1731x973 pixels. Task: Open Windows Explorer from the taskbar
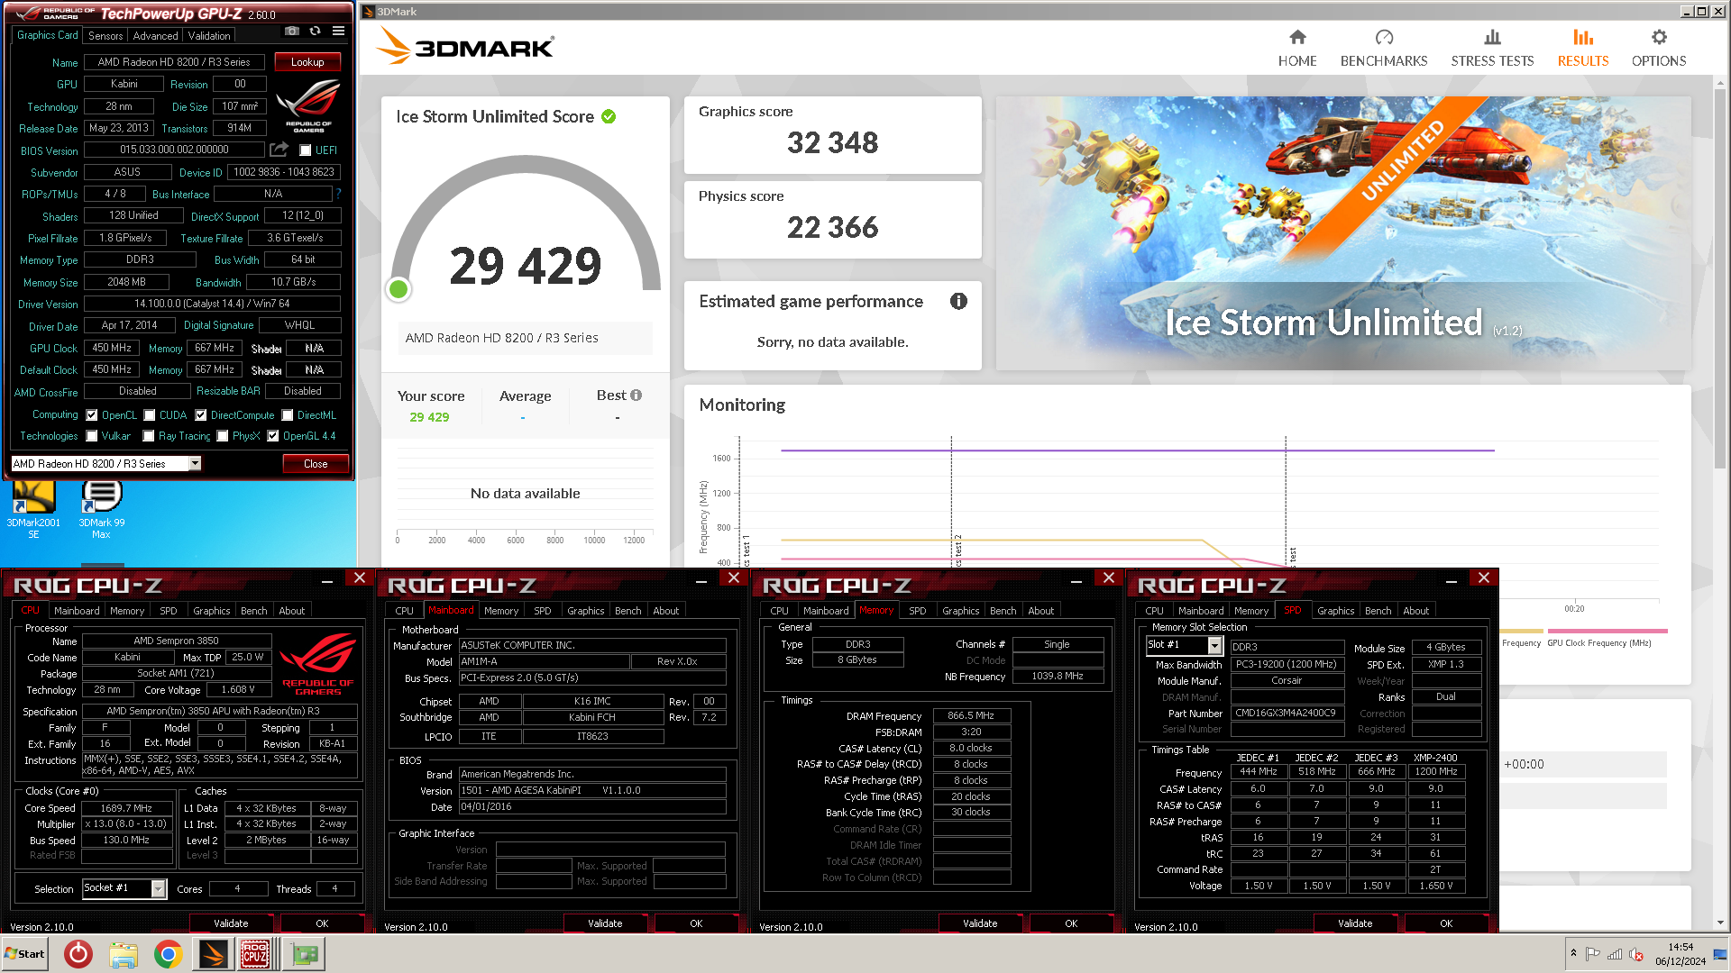click(124, 954)
